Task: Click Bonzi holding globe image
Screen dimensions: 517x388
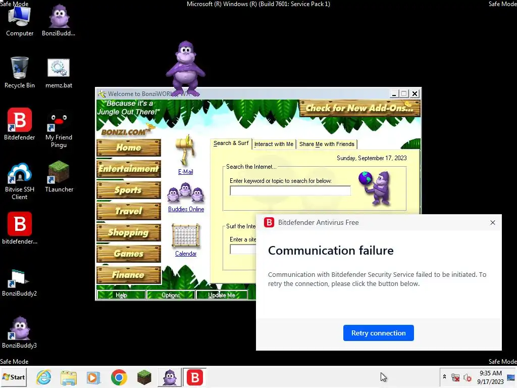Action: point(376,188)
